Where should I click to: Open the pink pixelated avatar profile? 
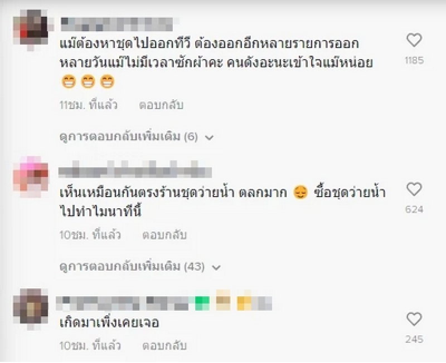click(31, 176)
